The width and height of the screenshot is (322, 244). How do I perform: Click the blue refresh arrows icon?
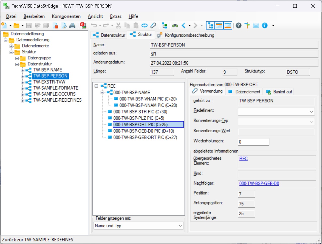tap(144, 25)
